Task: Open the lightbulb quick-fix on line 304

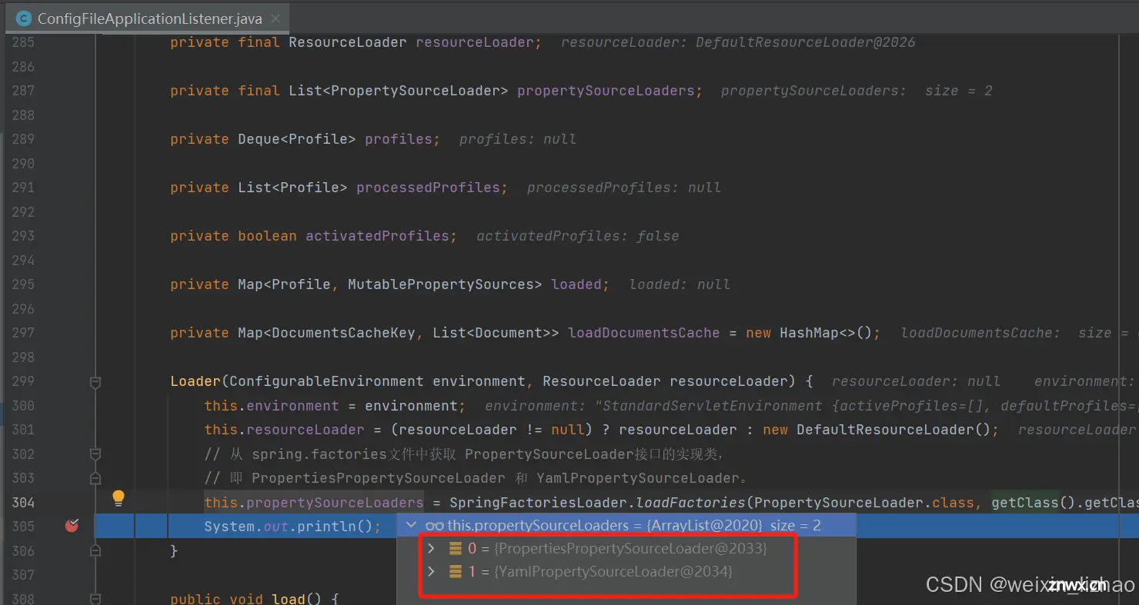Action: (119, 499)
